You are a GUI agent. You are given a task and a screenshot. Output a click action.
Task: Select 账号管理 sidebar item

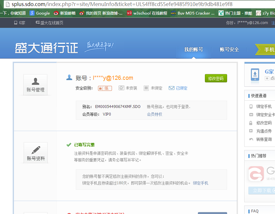pyautogui.click(x=36, y=85)
